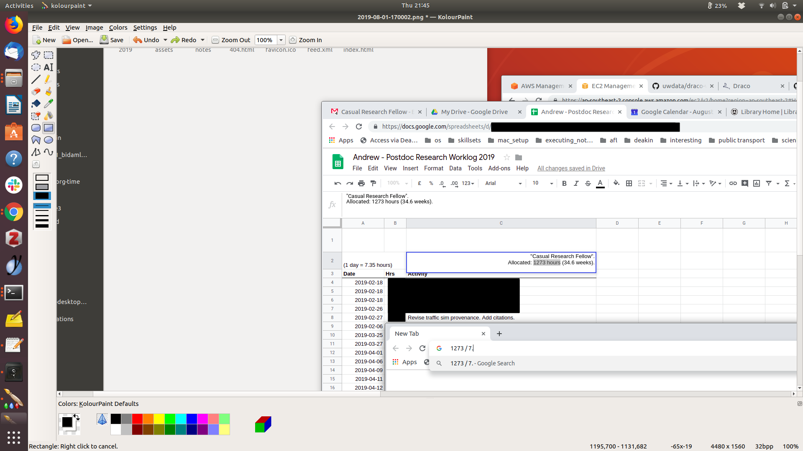Pick the Color Picker eyedropper tool
Screen dimensions: 803x451
tap(49, 104)
